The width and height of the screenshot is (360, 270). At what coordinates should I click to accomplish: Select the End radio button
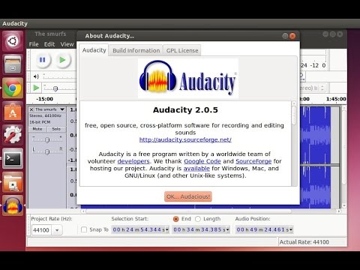tap(176, 219)
